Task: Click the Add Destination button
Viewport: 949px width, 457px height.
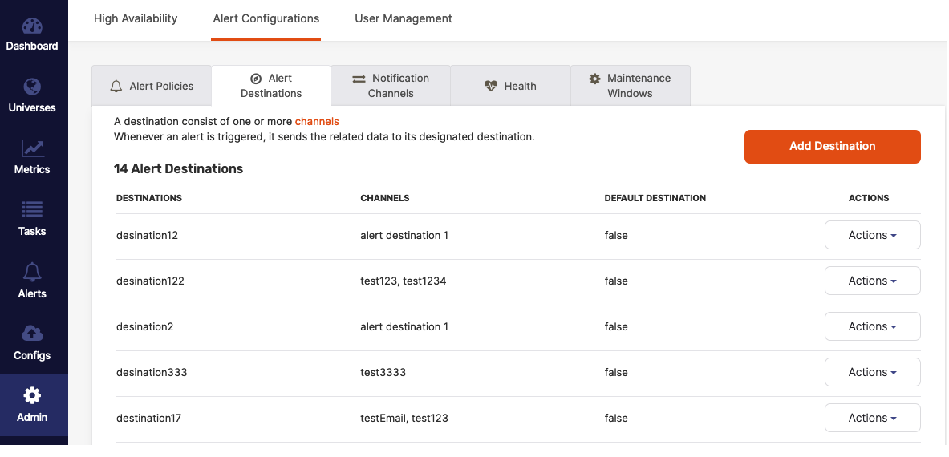Action: coord(832,146)
